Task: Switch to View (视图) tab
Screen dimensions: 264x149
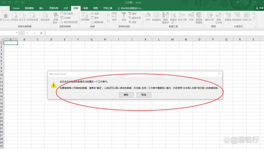Action: tap(95, 8)
